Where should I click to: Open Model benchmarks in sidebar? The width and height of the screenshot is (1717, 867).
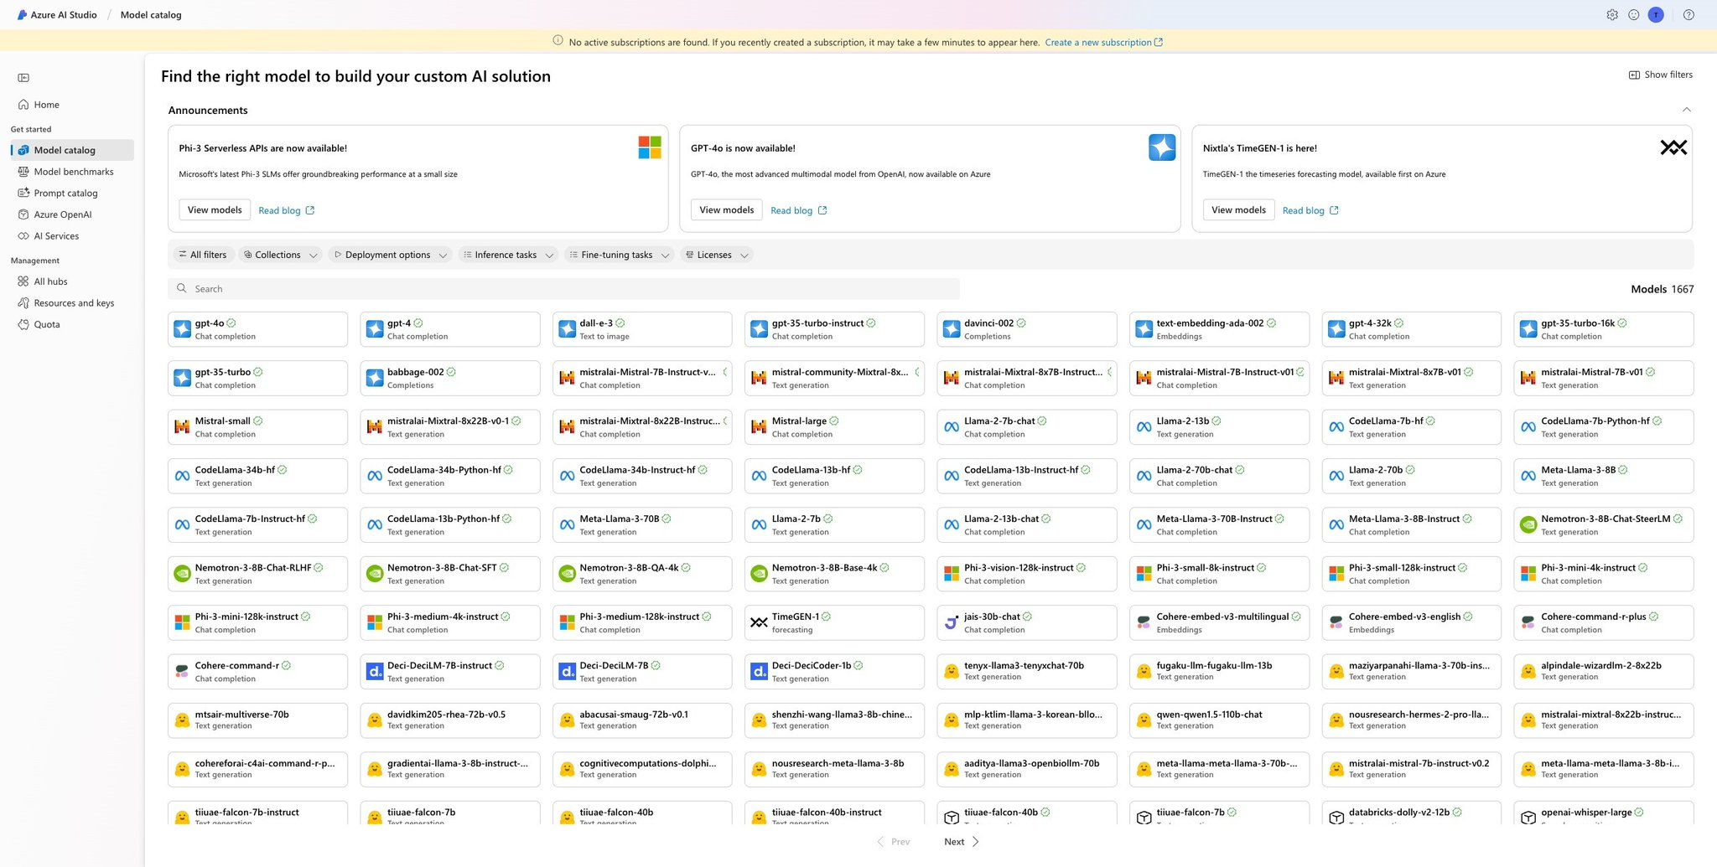[72, 172]
